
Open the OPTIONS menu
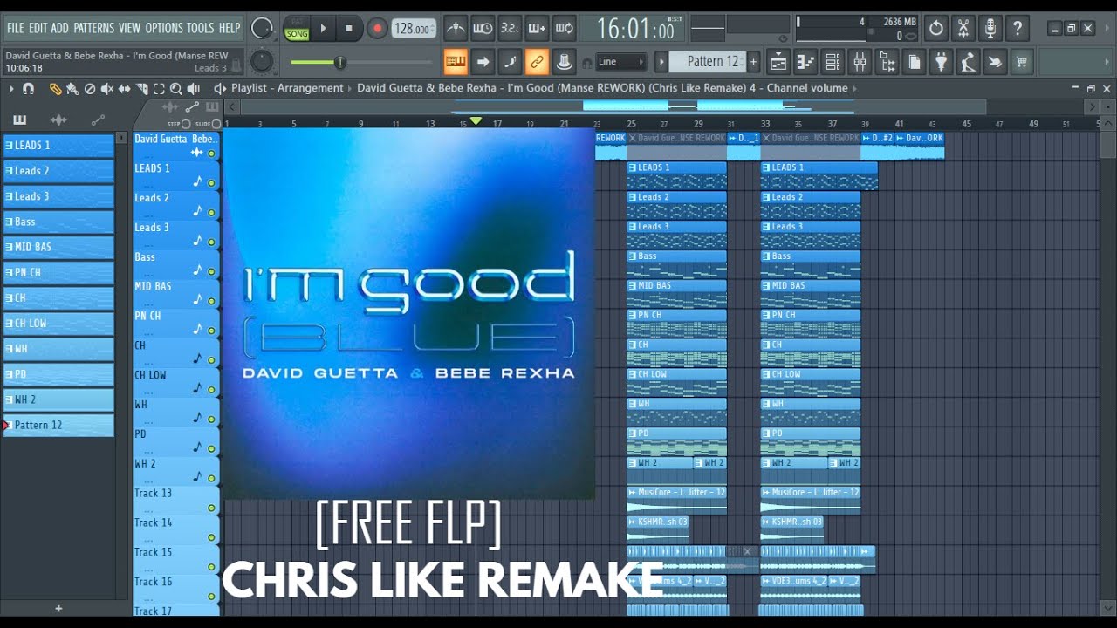tap(164, 28)
